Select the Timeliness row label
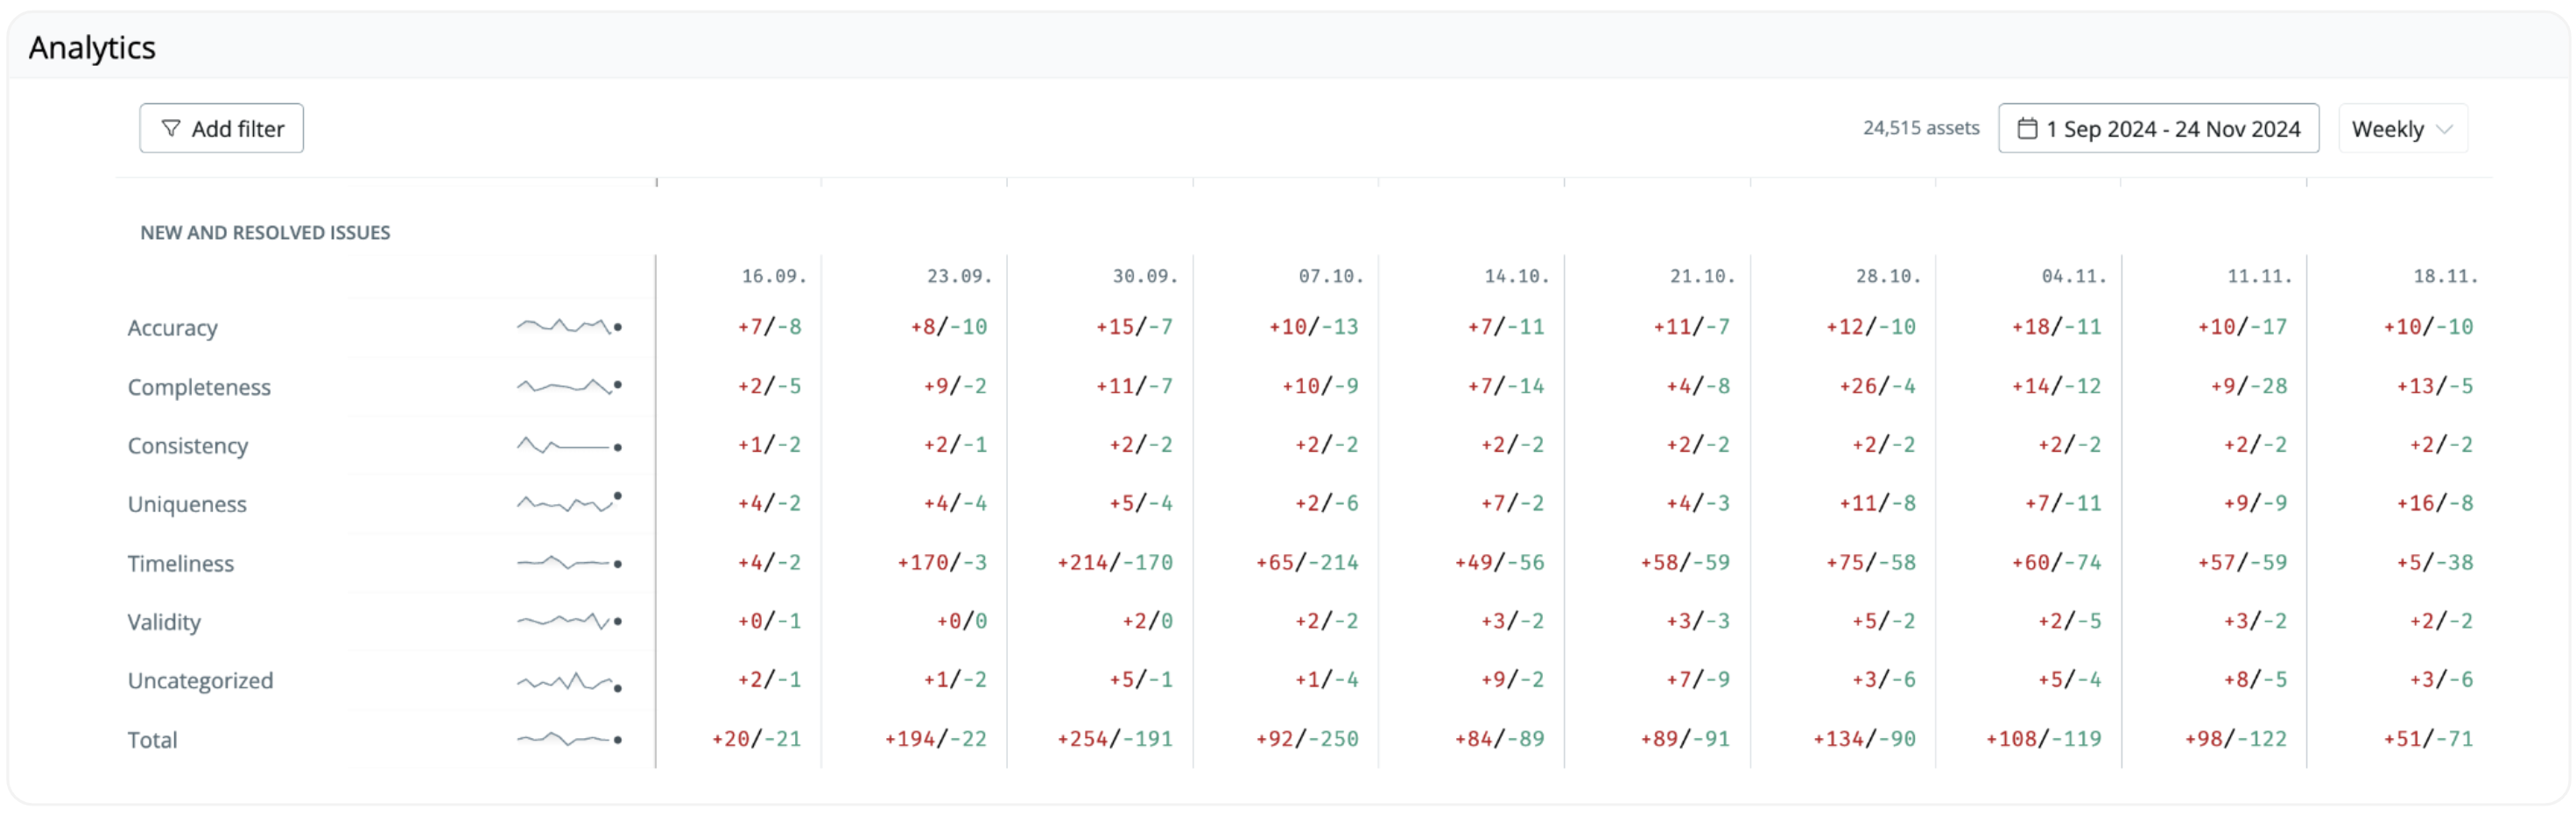The height and width of the screenshot is (816, 2576). [x=180, y=563]
